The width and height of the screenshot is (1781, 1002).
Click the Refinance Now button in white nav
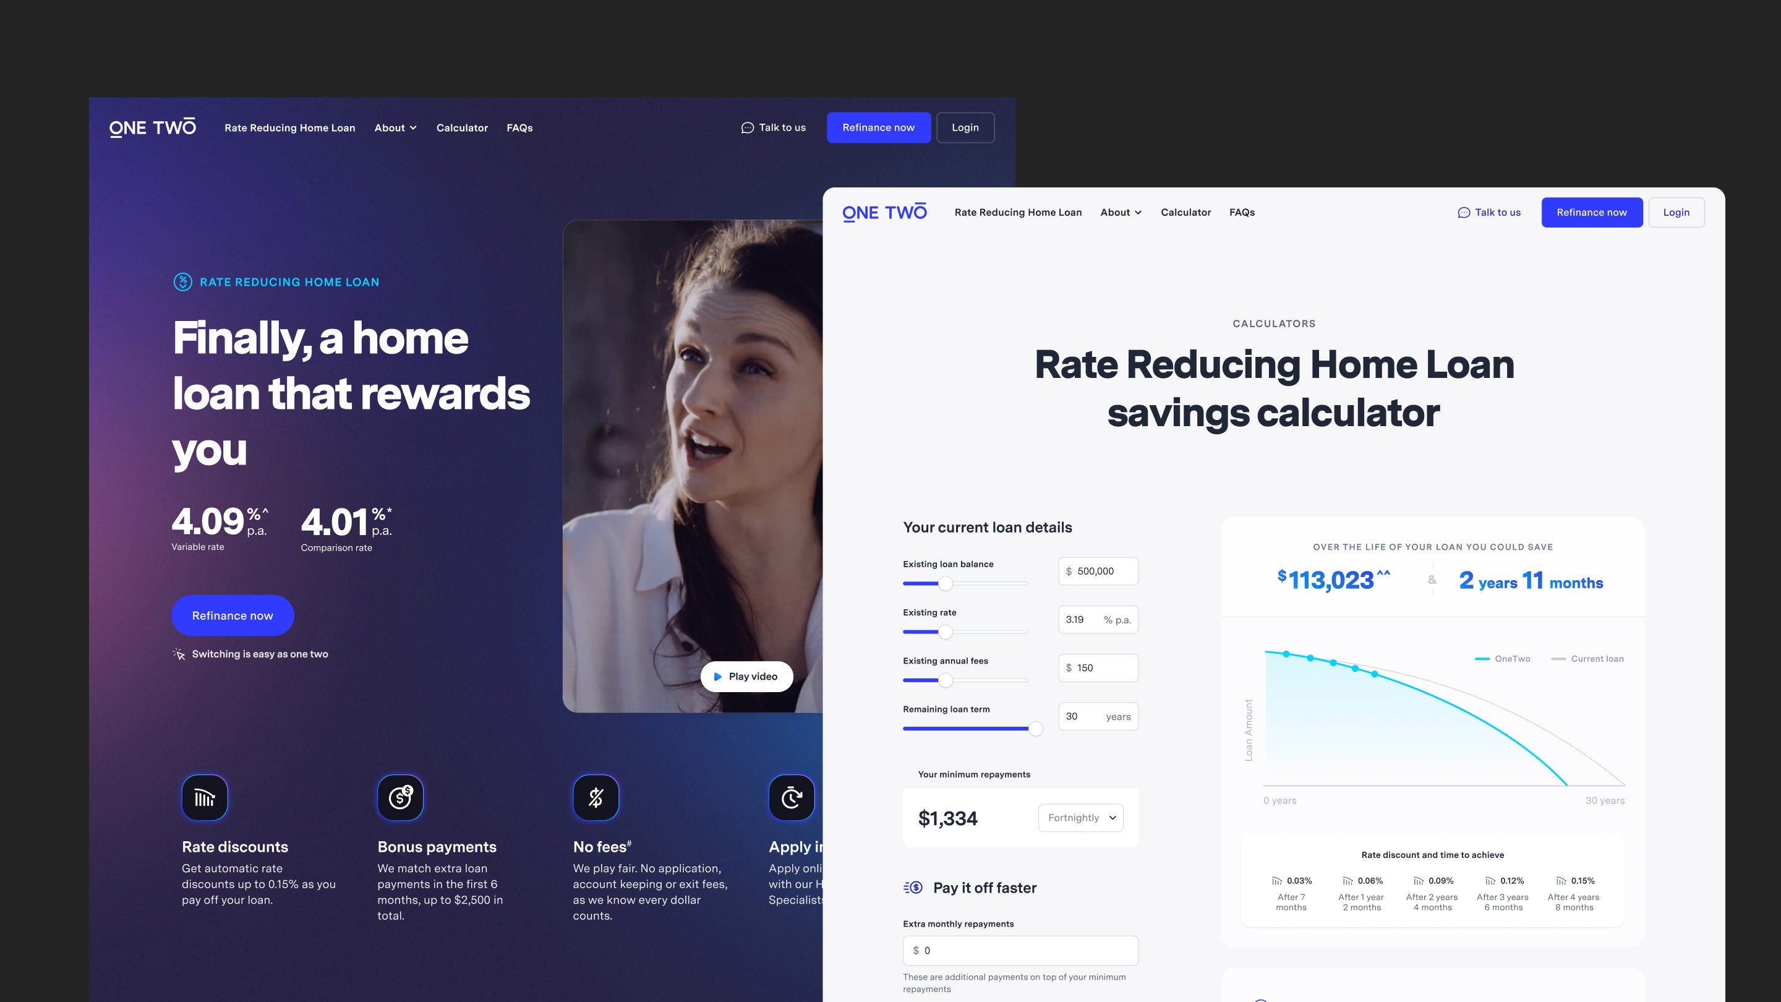click(1590, 212)
